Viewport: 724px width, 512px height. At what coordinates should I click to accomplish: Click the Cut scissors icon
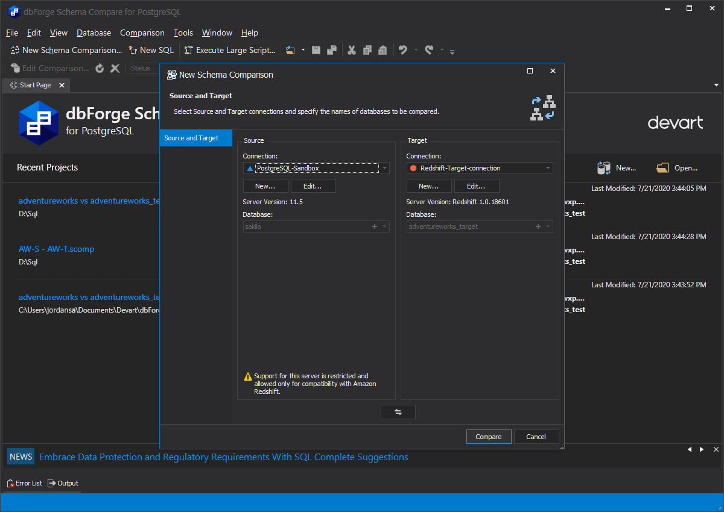pyautogui.click(x=352, y=50)
